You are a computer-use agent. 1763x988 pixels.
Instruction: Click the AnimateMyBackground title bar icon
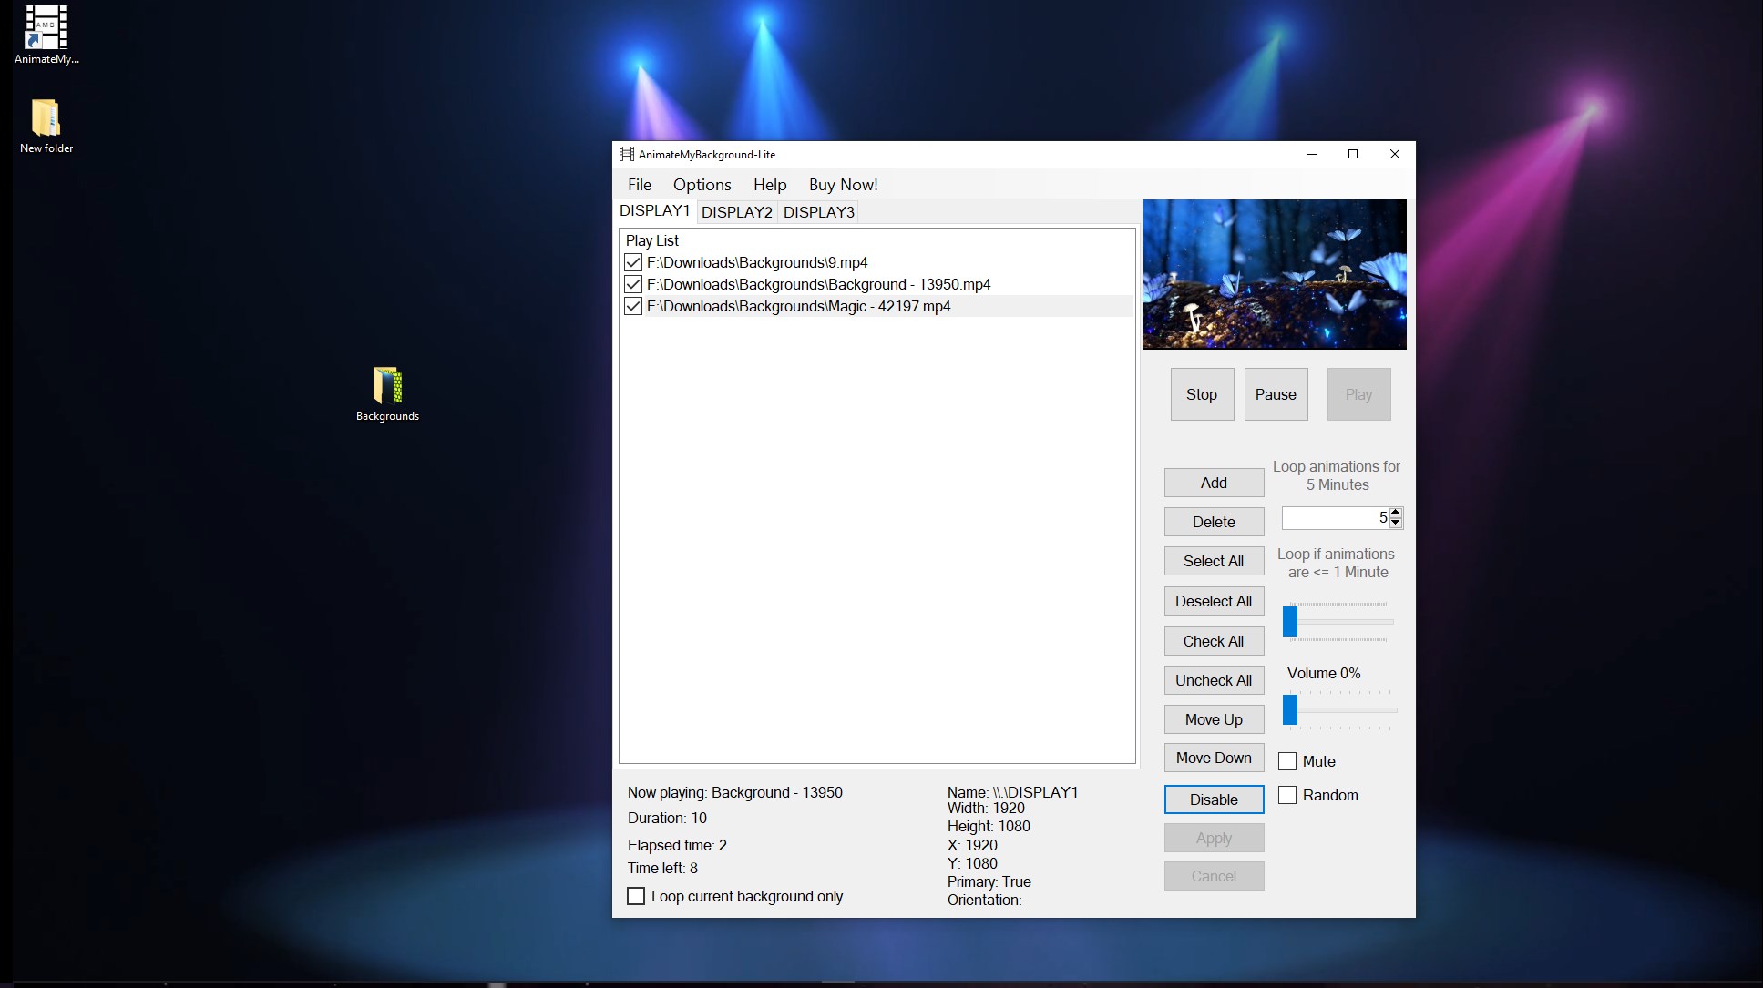point(627,154)
